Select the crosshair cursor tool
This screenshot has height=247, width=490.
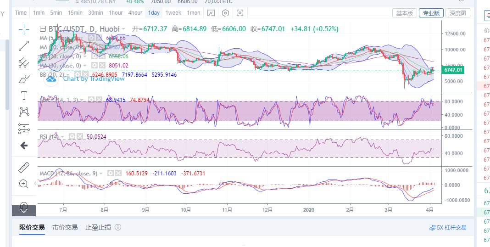[24, 30]
